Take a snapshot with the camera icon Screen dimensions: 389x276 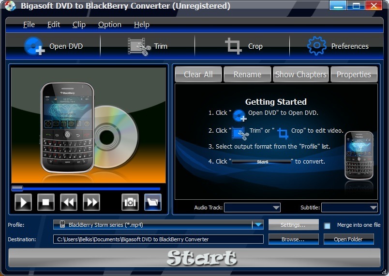pyautogui.click(x=130, y=202)
